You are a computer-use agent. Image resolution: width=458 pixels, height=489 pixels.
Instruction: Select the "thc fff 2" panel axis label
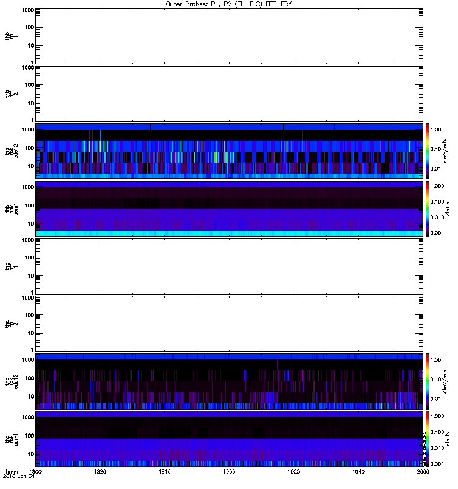tap(11, 324)
